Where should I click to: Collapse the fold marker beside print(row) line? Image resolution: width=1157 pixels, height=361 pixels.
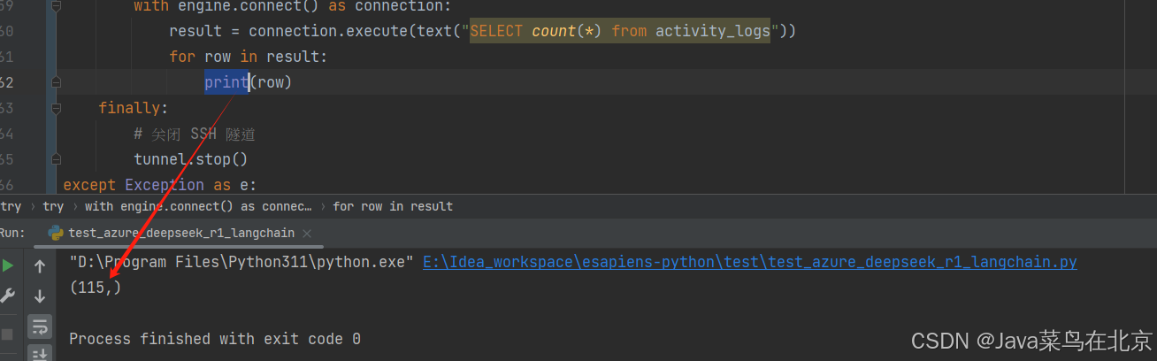point(55,82)
